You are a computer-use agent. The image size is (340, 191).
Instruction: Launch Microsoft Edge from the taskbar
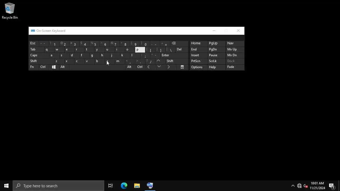(x=124, y=186)
